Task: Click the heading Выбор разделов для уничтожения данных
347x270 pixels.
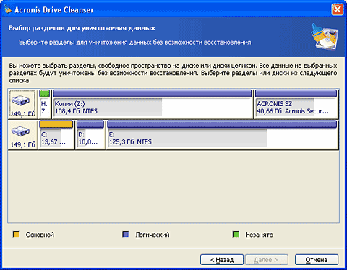Action: tap(82, 28)
